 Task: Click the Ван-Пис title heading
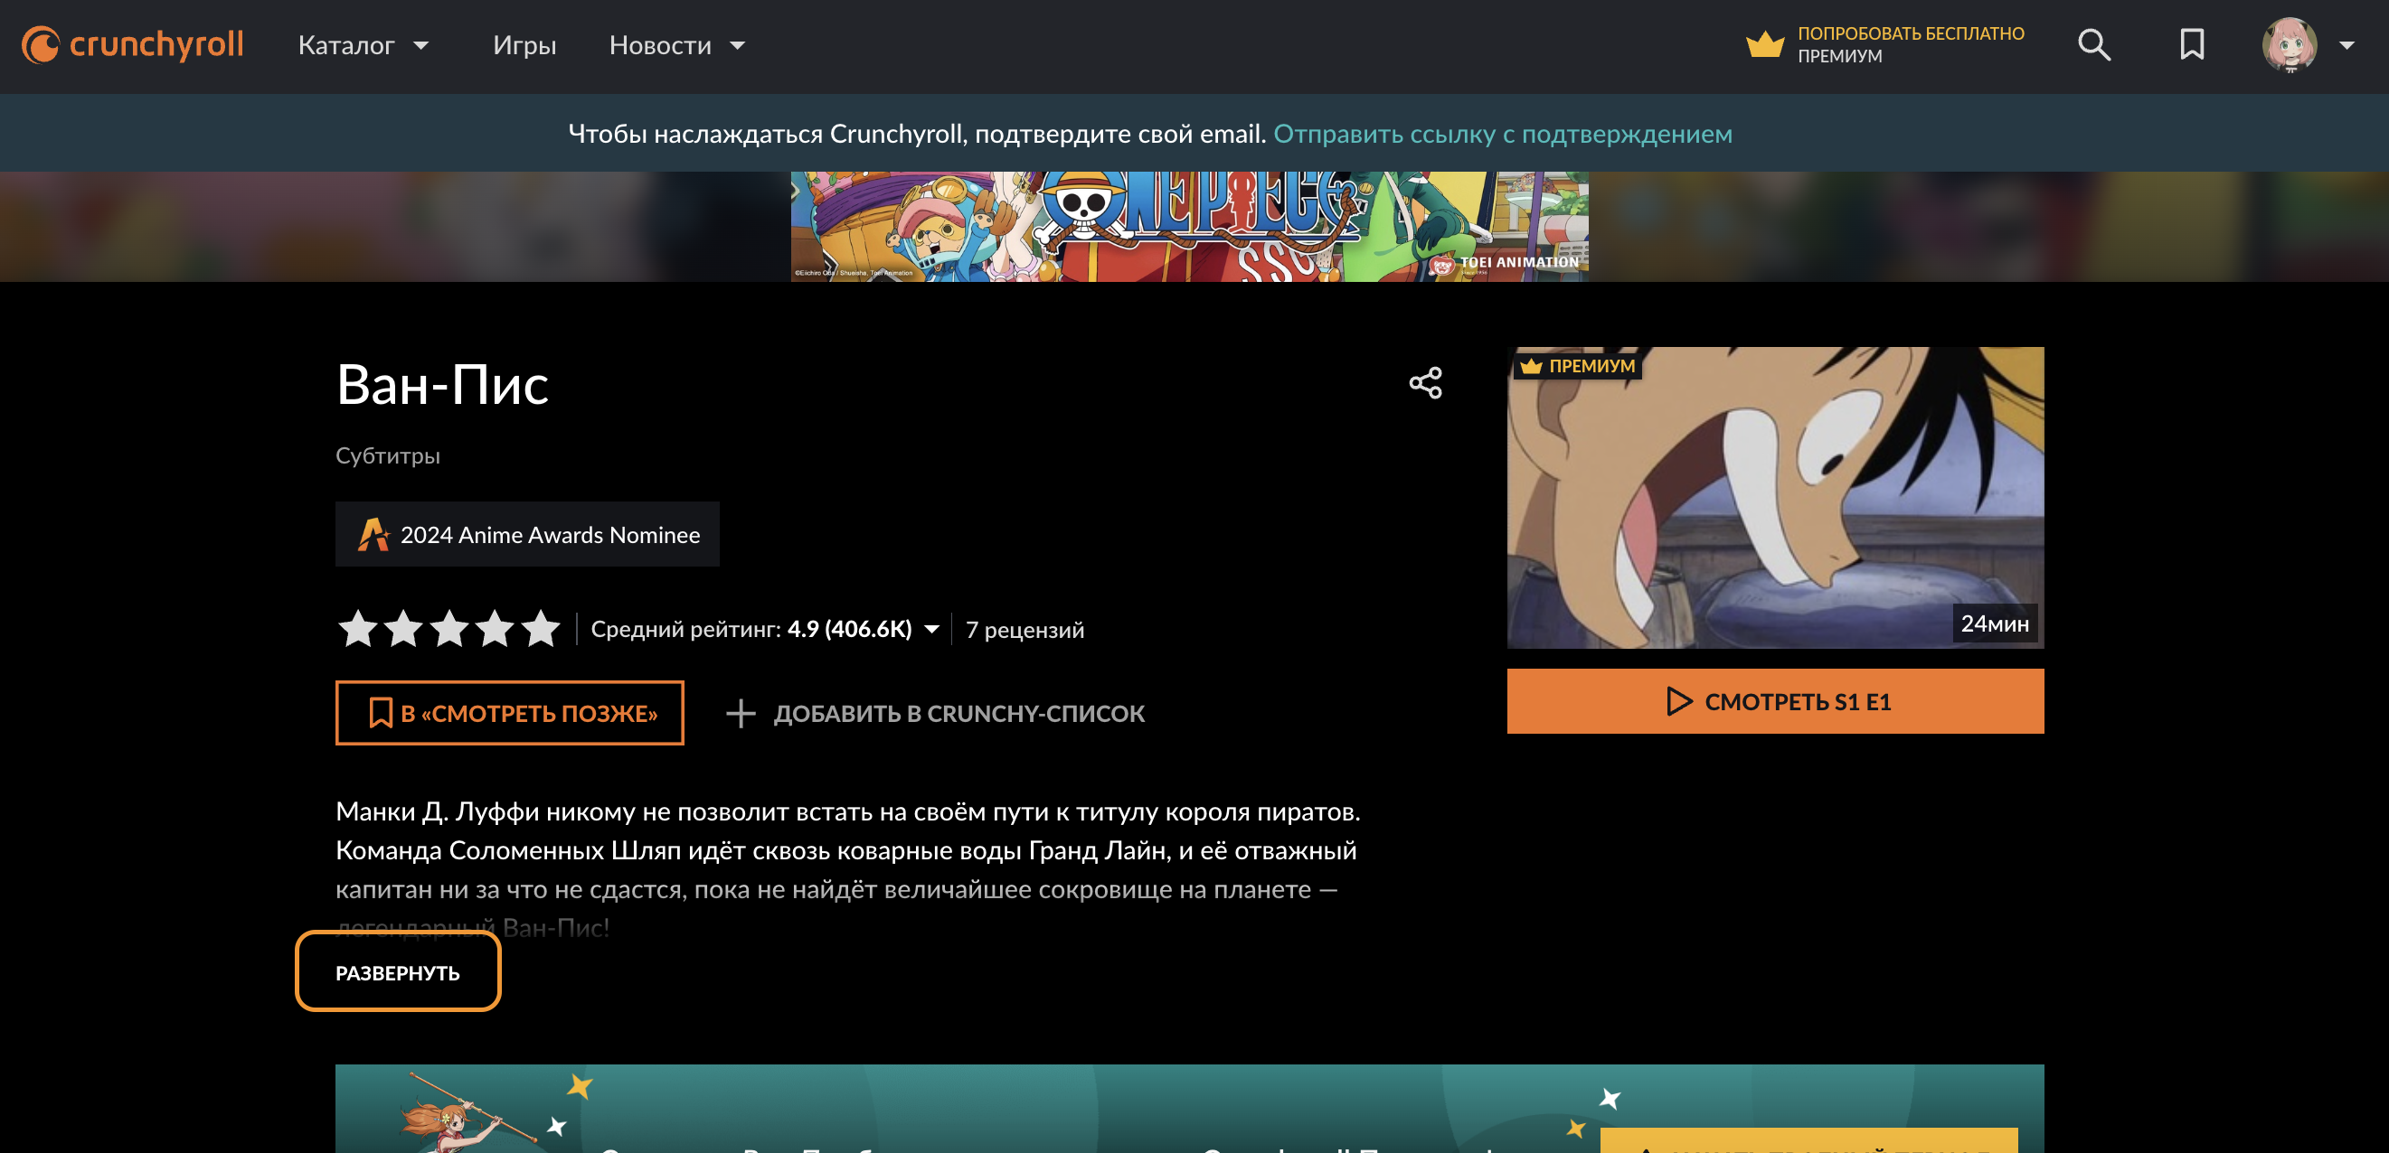(441, 384)
